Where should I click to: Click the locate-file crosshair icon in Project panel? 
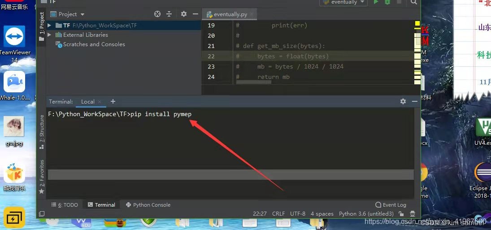pyautogui.click(x=157, y=14)
